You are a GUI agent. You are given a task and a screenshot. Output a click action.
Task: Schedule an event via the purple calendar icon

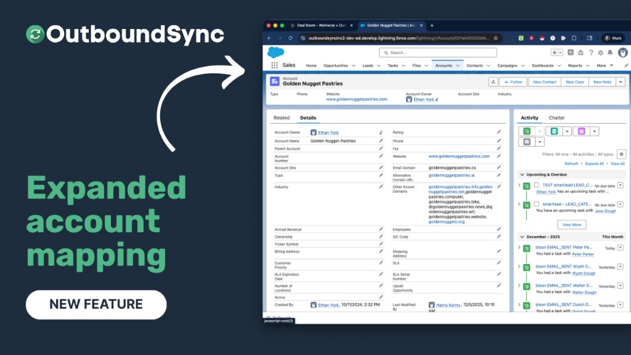(x=580, y=131)
